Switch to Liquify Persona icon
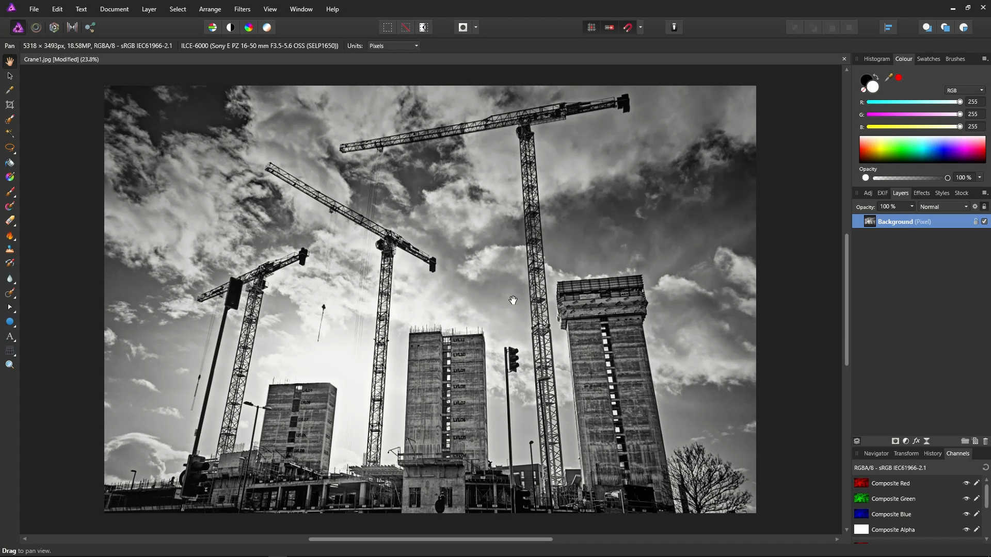991x557 pixels. [x=36, y=27]
